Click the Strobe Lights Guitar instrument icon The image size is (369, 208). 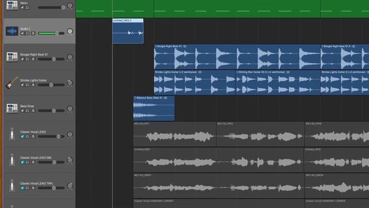pos(12,83)
